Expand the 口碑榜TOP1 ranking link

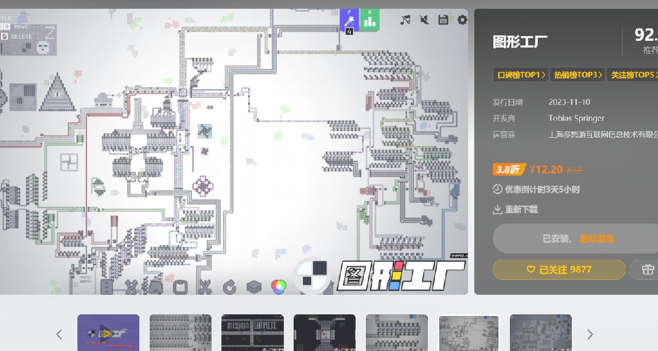(520, 74)
